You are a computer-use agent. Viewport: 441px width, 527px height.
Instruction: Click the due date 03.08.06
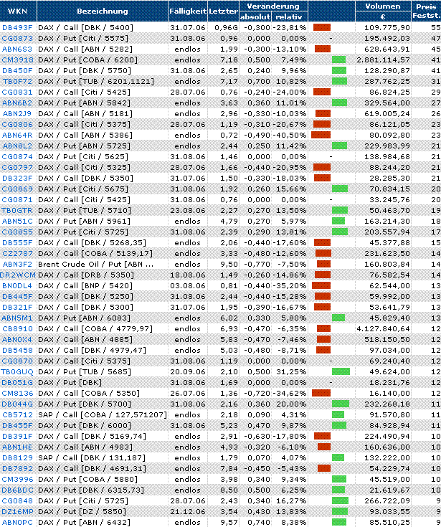[x=188, y=285]
